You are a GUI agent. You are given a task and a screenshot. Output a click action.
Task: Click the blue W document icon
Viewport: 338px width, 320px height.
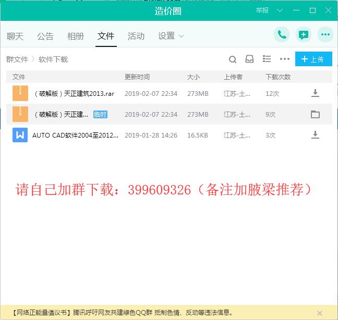click(x=20, y=135)
